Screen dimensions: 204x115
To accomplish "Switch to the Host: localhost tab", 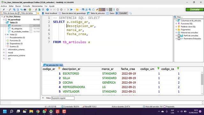I will 50,13.
